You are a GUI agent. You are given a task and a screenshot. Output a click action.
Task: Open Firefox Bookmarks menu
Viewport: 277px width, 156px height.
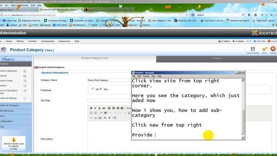tap(24, 6)
